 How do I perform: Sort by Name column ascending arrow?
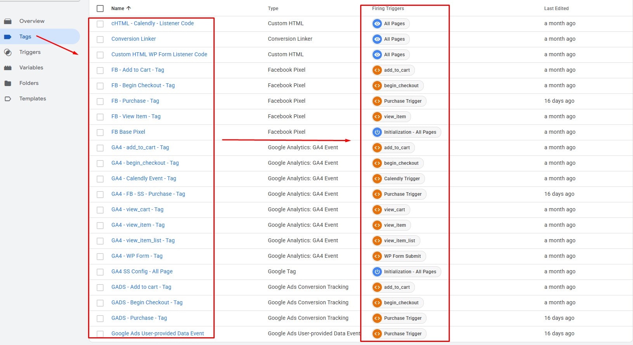(128, 8)
